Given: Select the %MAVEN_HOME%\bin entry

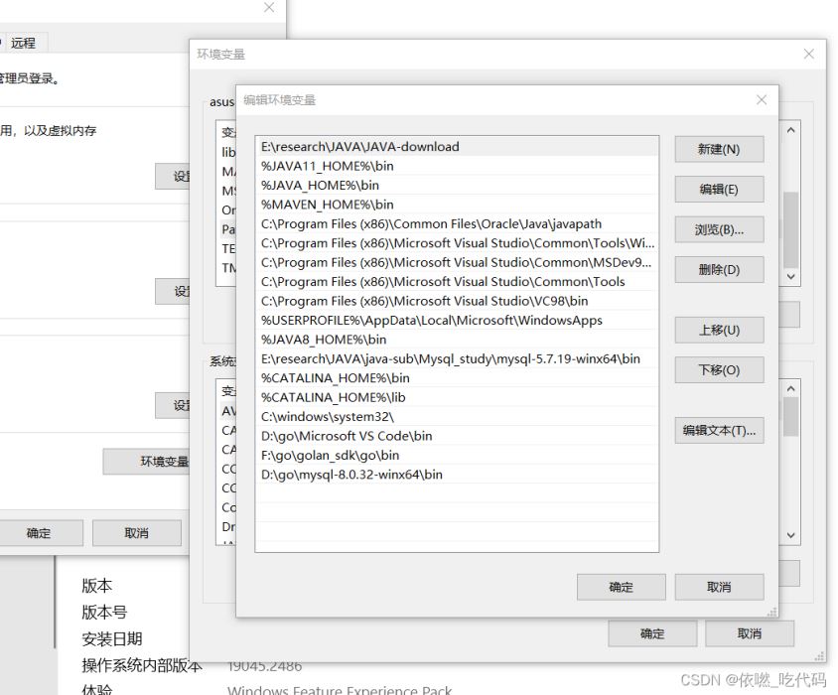Looking at the screenshot, I should pos(397,204).
